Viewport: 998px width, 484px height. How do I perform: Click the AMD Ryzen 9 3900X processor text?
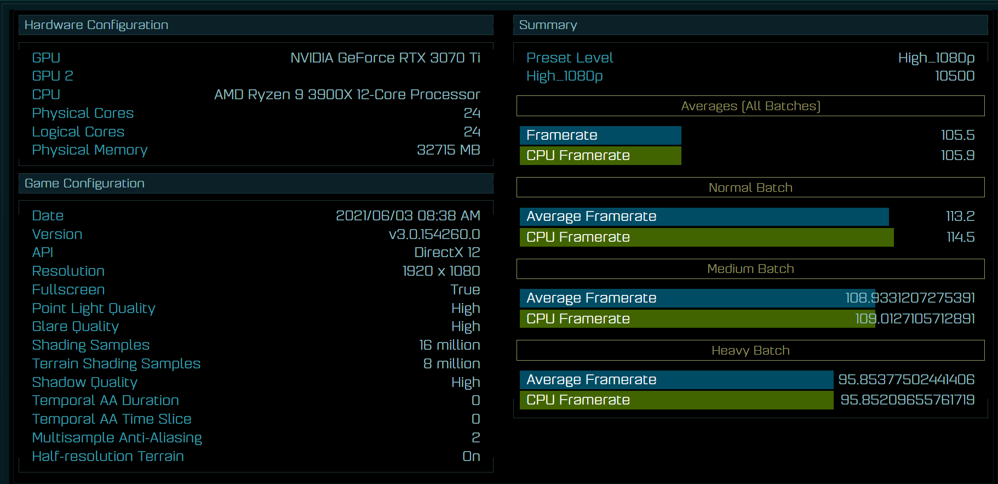347,95
